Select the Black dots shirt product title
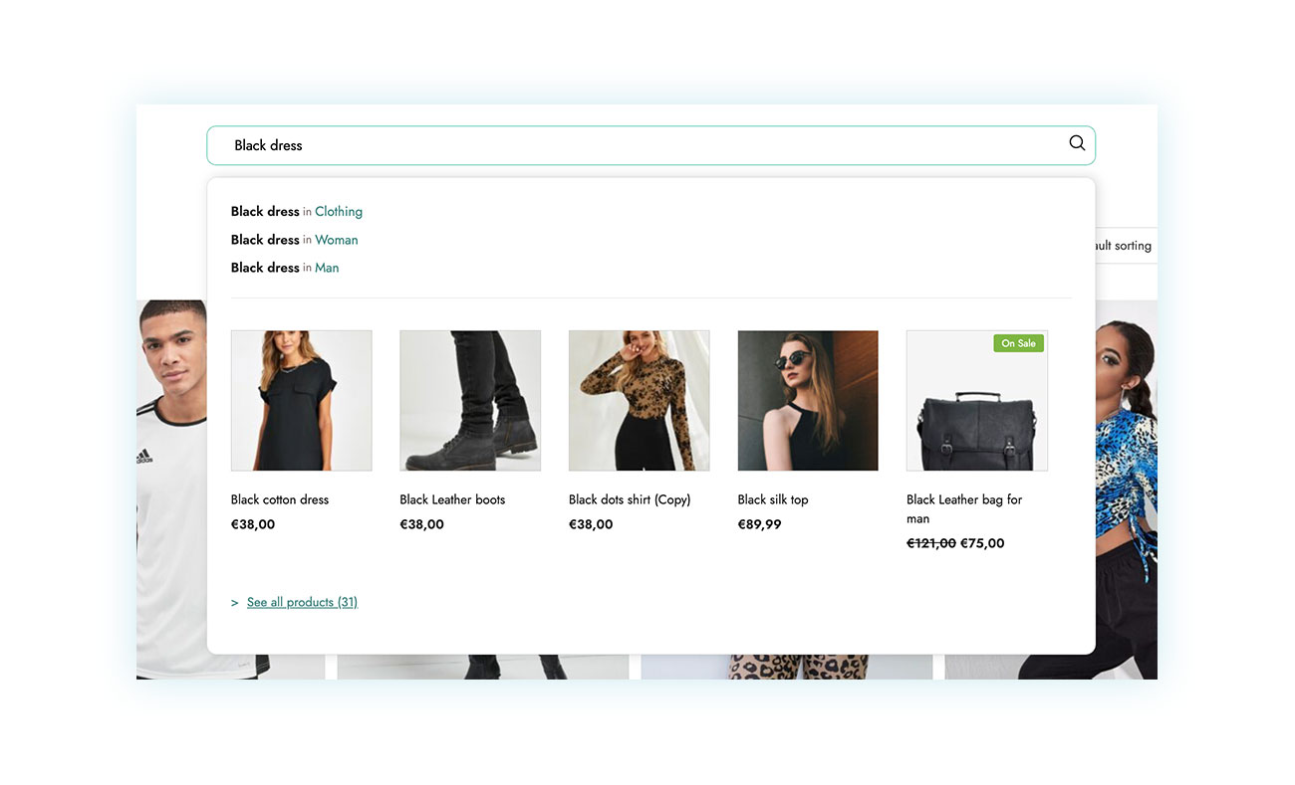Image resolution: width=1295 pixels, height=785 pixels. 629,498
